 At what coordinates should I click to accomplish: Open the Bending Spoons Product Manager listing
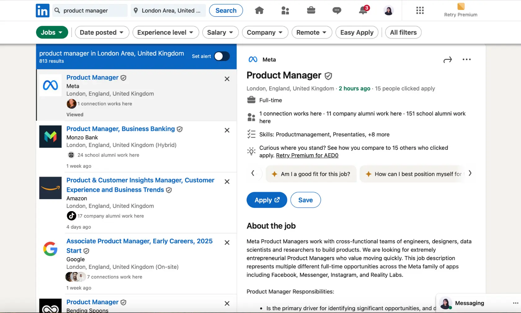(92, 302)
